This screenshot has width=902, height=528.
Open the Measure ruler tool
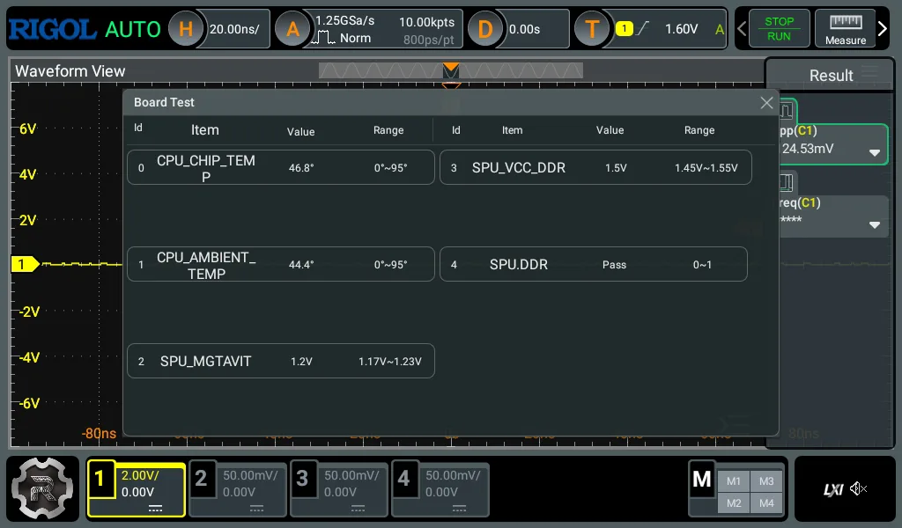tap(845, 29)
